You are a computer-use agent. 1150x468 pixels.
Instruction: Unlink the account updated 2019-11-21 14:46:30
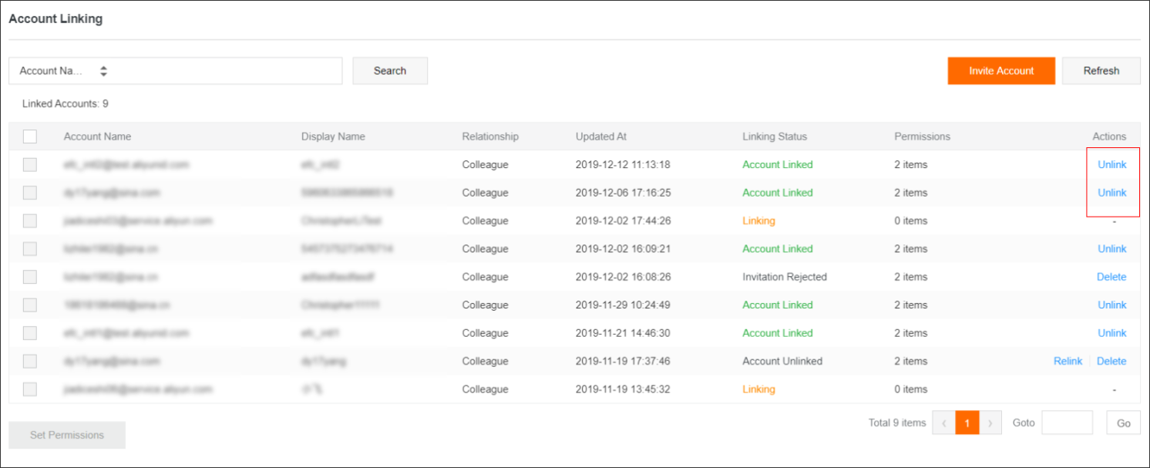tap(1111, 333)
